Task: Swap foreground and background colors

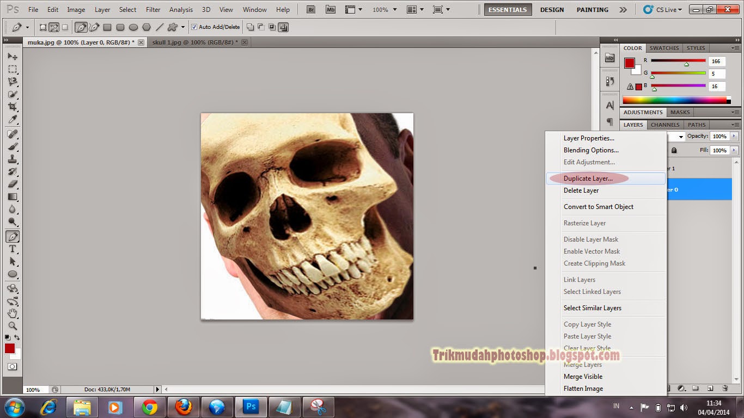Action: (17, 338)
